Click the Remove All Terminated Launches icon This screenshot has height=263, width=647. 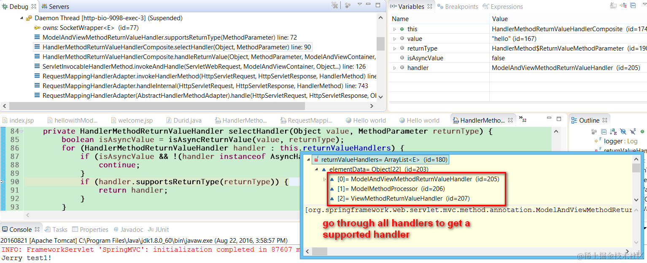coord(334,5)
